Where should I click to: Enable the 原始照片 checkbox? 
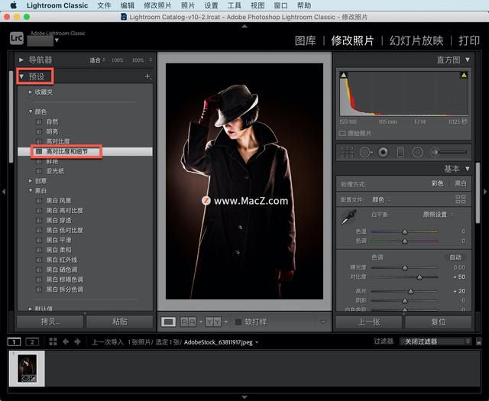coord(342,134)
